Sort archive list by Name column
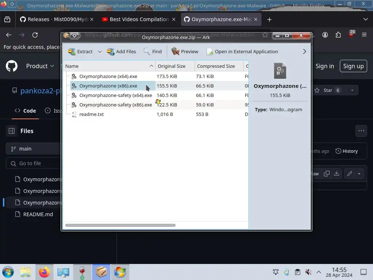The image size is (373, 280). [x=109, y=66]
